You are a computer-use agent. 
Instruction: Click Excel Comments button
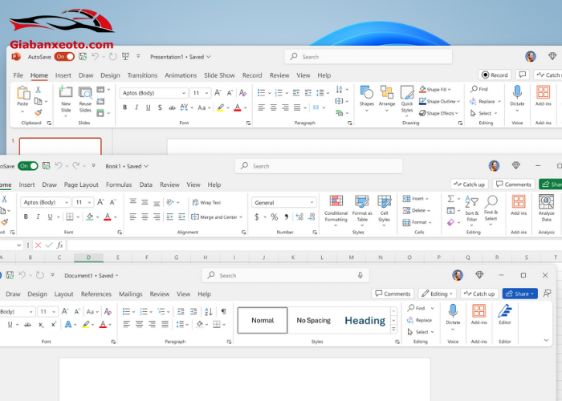coord(514,184)
